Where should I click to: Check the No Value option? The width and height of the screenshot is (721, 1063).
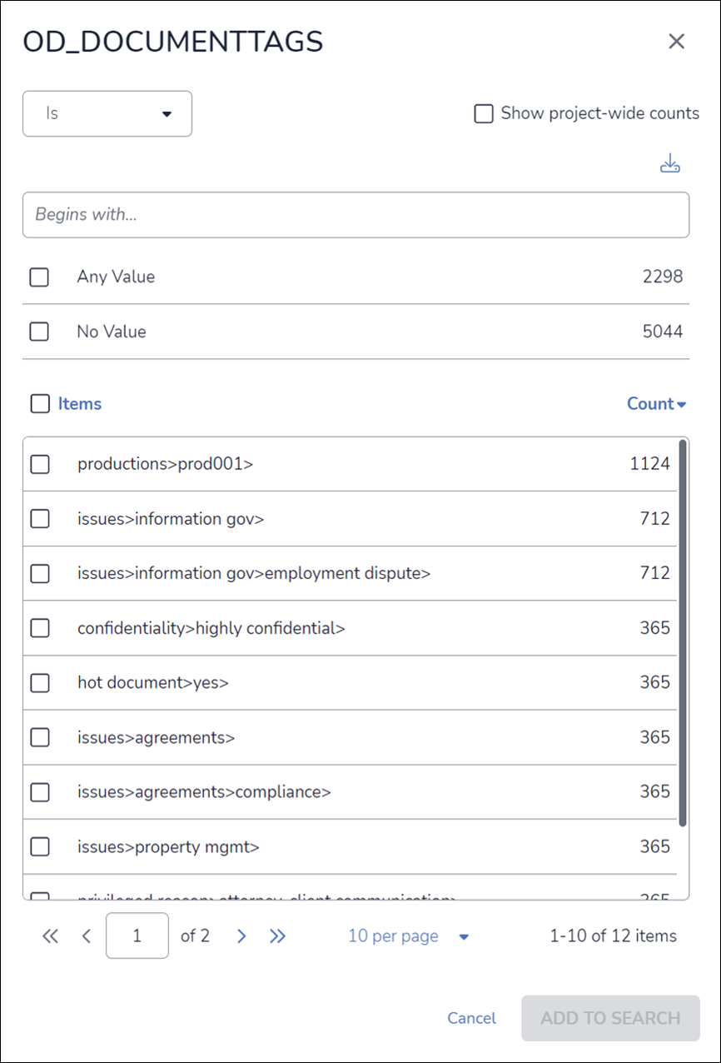[x=39, y=332]
